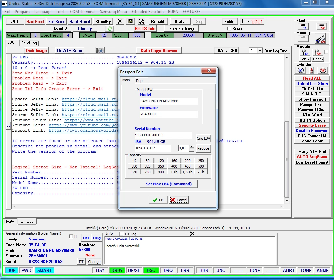Click in the LBA value input field
The width and height of the screenshot is (334, 280).
tap(153, 148)
